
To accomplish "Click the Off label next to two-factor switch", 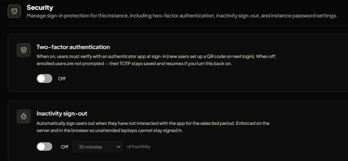I will pyautogui.click(x=62, y=78).
